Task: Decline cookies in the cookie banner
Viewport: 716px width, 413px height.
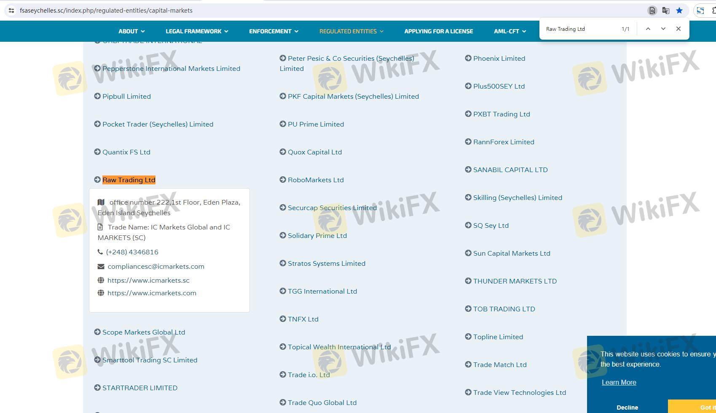Action: click(627, 407)
